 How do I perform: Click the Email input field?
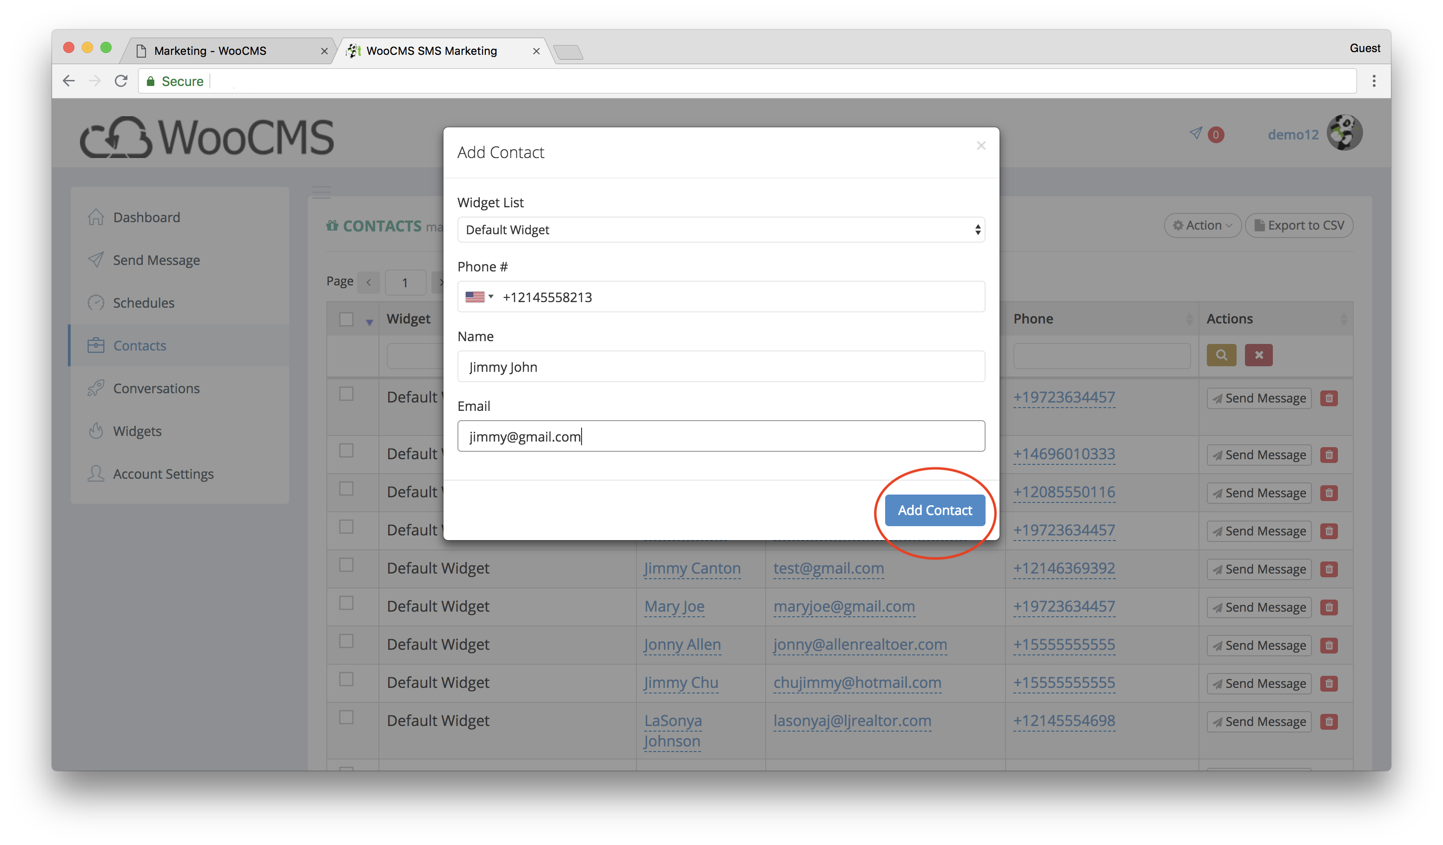click(x=720, y=436)
